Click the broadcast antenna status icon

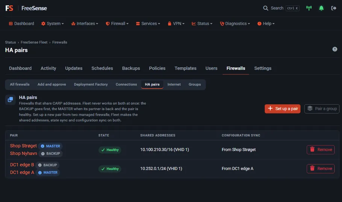pyautogui.click(x=309, y=8)
